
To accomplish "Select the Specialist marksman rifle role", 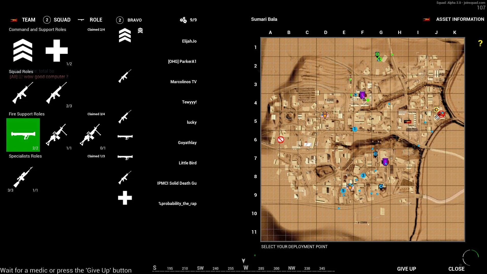I will pyautogui.click(x=23, y=177).
